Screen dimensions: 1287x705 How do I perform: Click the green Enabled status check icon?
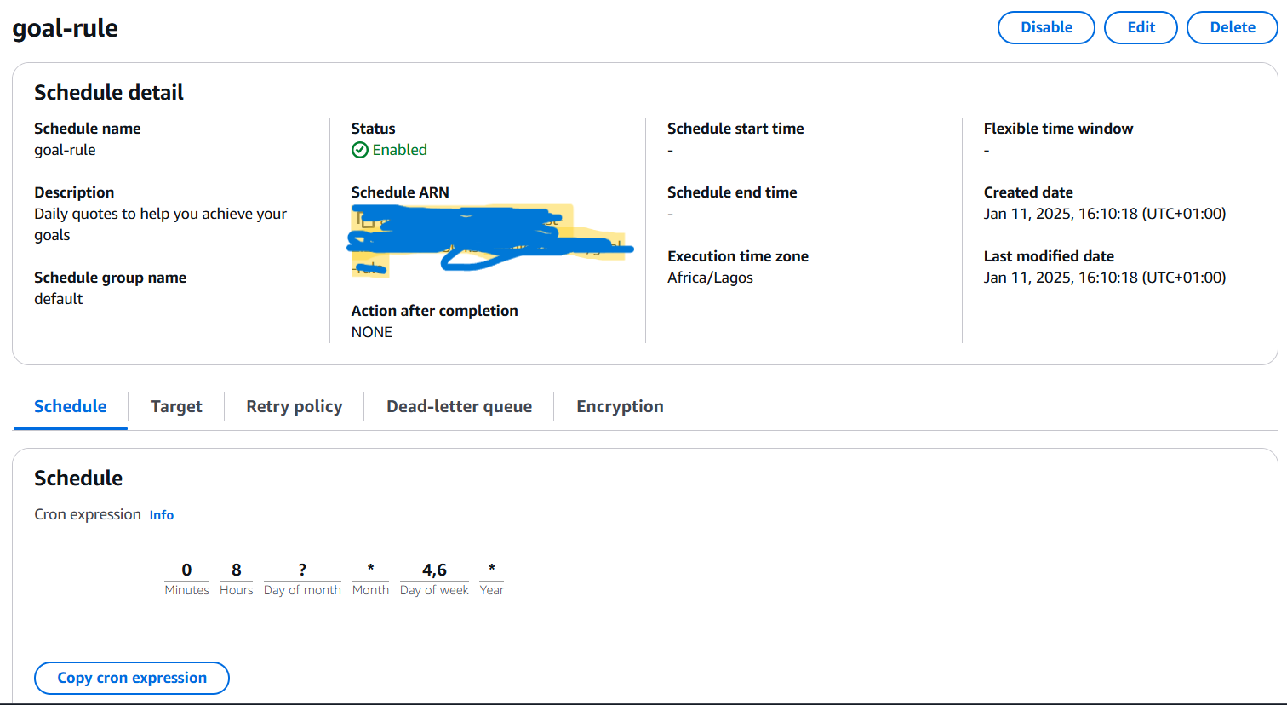[359, 150]
